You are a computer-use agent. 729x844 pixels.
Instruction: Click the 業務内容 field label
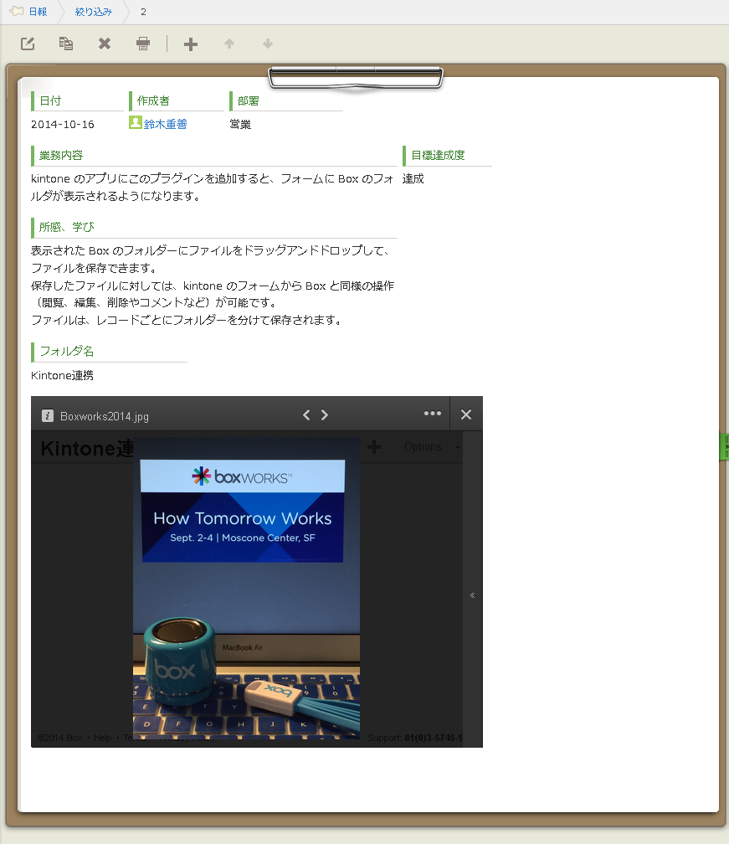pos(61,156)
